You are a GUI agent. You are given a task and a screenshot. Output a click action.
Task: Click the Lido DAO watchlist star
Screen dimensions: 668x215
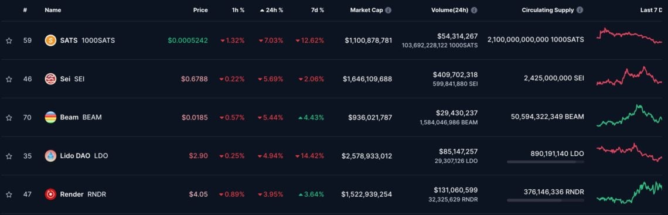tap(9, 156)
